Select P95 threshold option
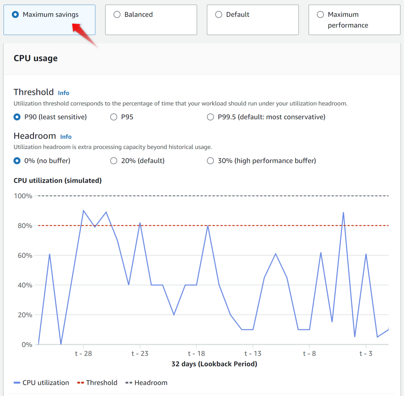Image resolution: width=404 pixels, height=396 pixels. click(113, 117)
